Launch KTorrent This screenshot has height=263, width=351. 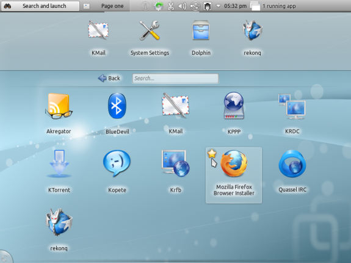click(x=59, y=171)
